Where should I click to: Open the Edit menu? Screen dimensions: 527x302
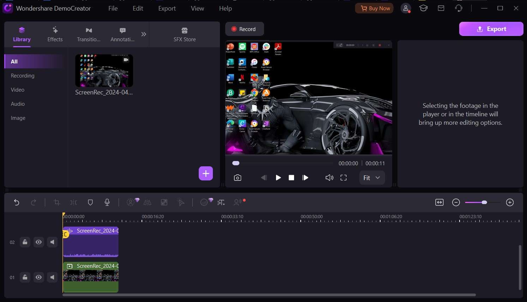click(138, 8)
